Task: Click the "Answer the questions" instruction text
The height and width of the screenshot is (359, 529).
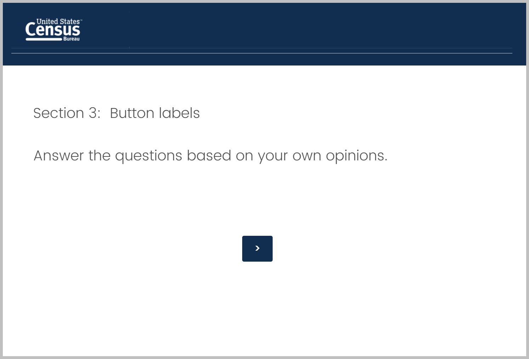Action: [x=108, y=156]
